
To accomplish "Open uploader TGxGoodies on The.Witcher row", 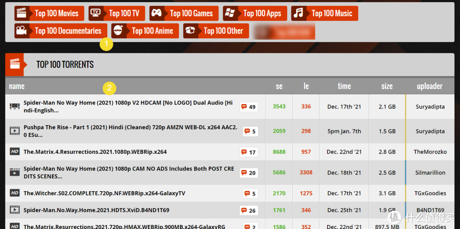I will [x=430, y=193].
